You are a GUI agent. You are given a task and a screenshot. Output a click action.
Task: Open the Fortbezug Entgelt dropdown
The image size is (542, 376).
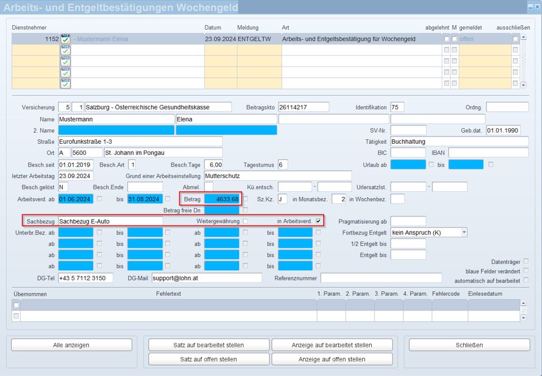(x=464, y=232)
